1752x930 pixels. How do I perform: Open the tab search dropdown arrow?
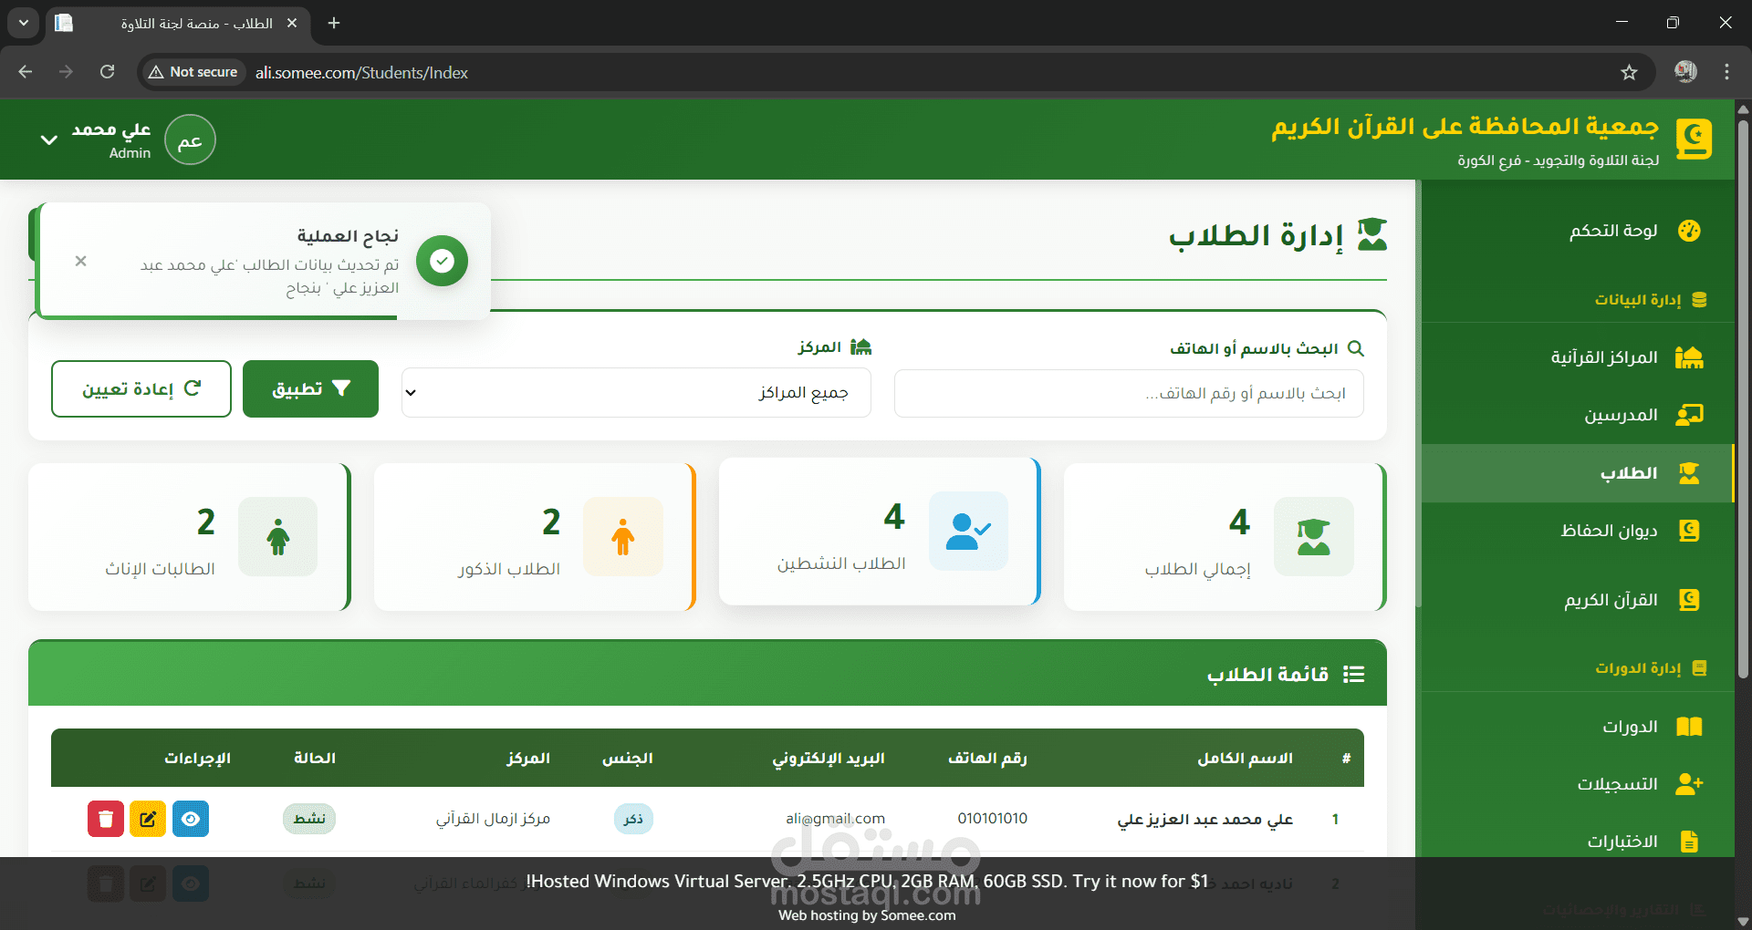(24, 23)
